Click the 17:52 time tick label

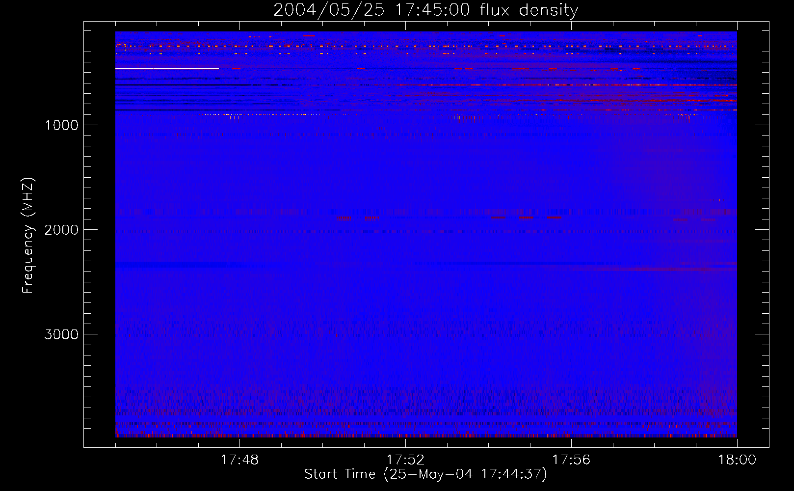[x=405, y=460]
